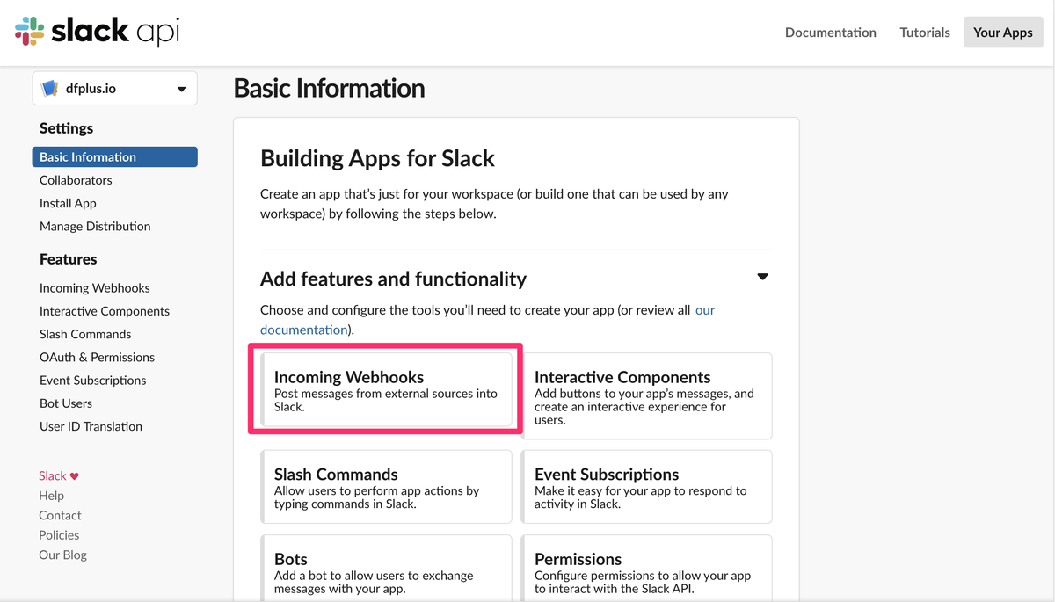This screenshot has height=602, width=1055.
Task: Open the Help link
Action: click(51, 496)
